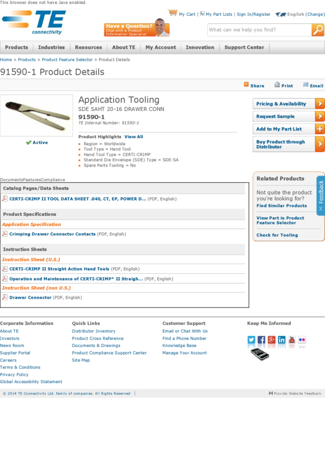Open the Support Center menu
This screenshot has width=325, height=460.
pyautogui.click(x=244, y=48)
